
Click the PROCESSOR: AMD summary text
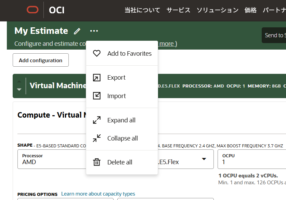[x=203, y=86]
